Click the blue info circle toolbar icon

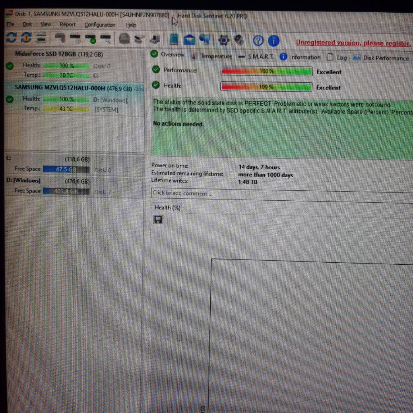point(274,41)
